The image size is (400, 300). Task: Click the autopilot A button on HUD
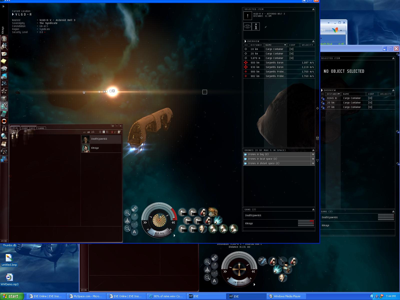(x=134, y=232)
